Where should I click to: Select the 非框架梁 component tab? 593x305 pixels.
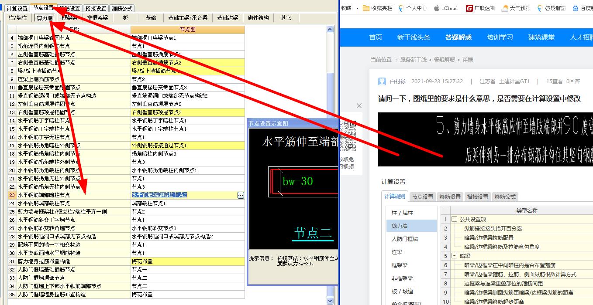(x=98, y=18)
